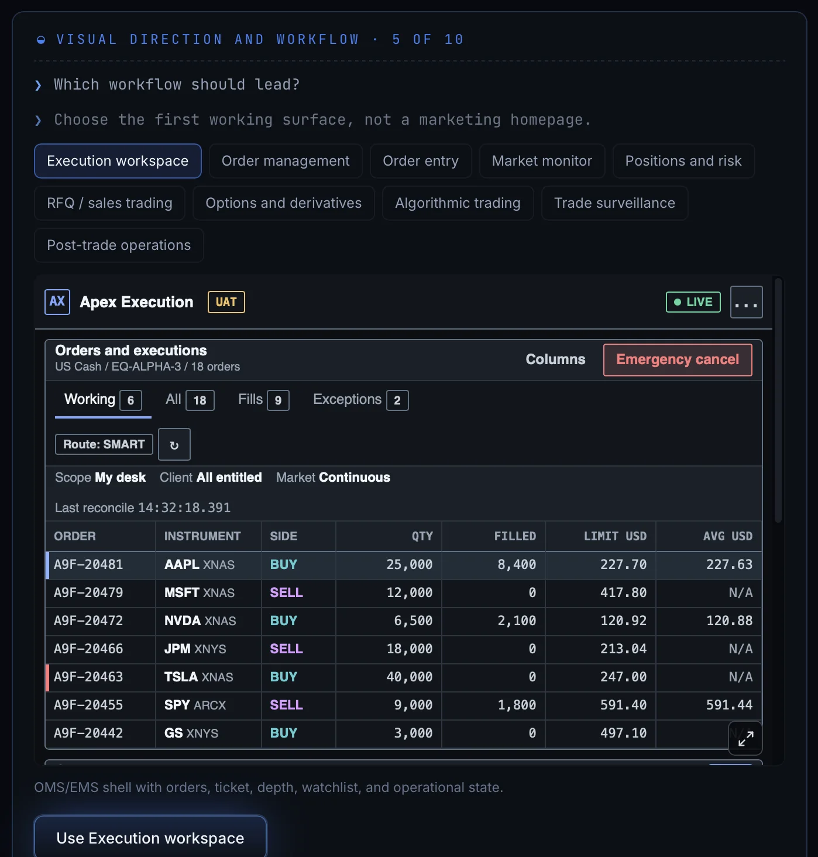Open the Client All entitled filter
818x857 pixels.
211,478
